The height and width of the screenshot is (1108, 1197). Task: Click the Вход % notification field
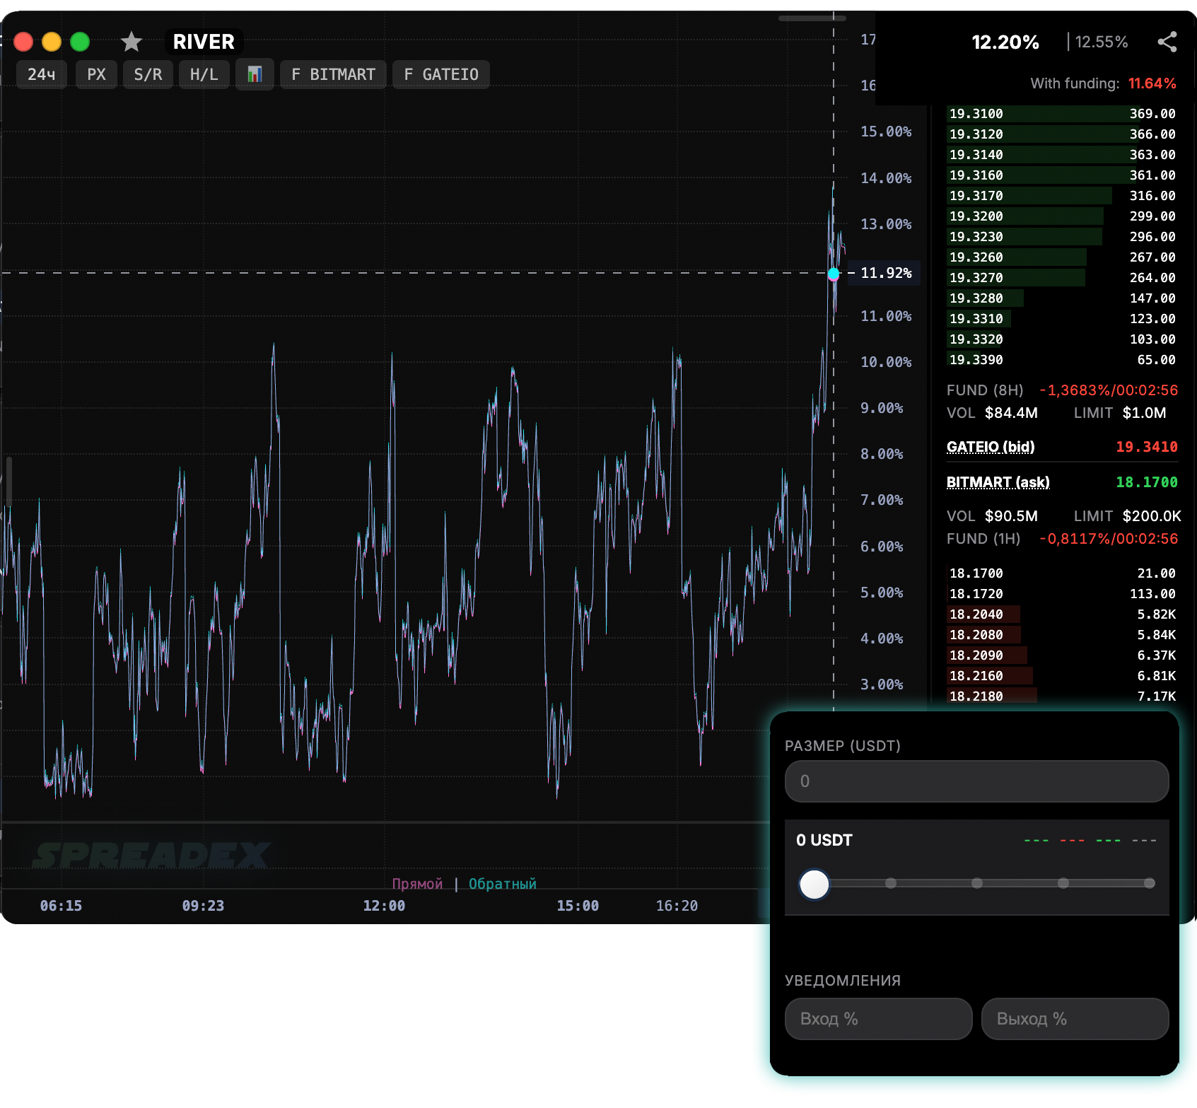(x=878, y=1019)
